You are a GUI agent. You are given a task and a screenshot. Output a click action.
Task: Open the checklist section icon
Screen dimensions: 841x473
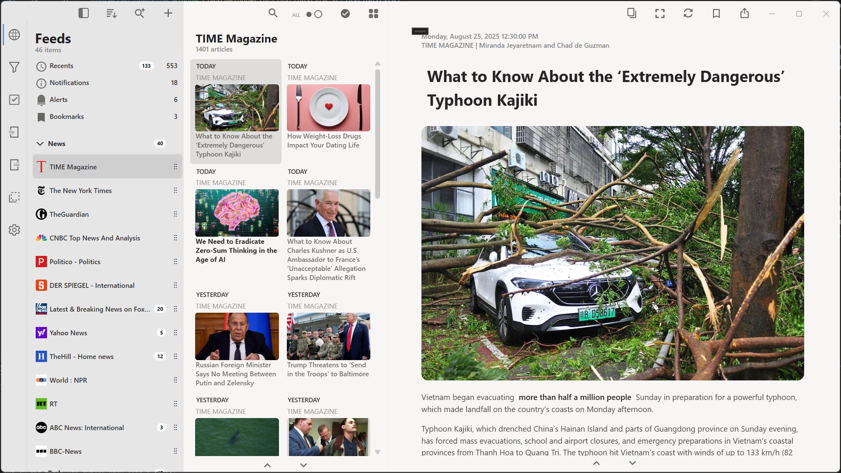click(x=14, y=100)
